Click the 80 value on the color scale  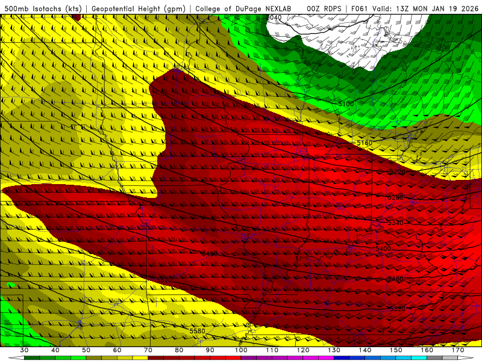pyautogui.click(x=179, y=350)
